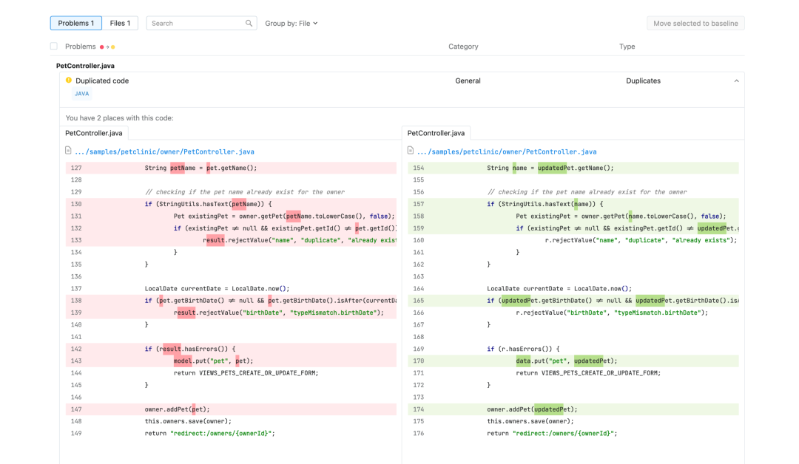Click the file icon beside right PetController.java path
The image size is (799, 464).
pyautogui.click(x=411, y=151)
